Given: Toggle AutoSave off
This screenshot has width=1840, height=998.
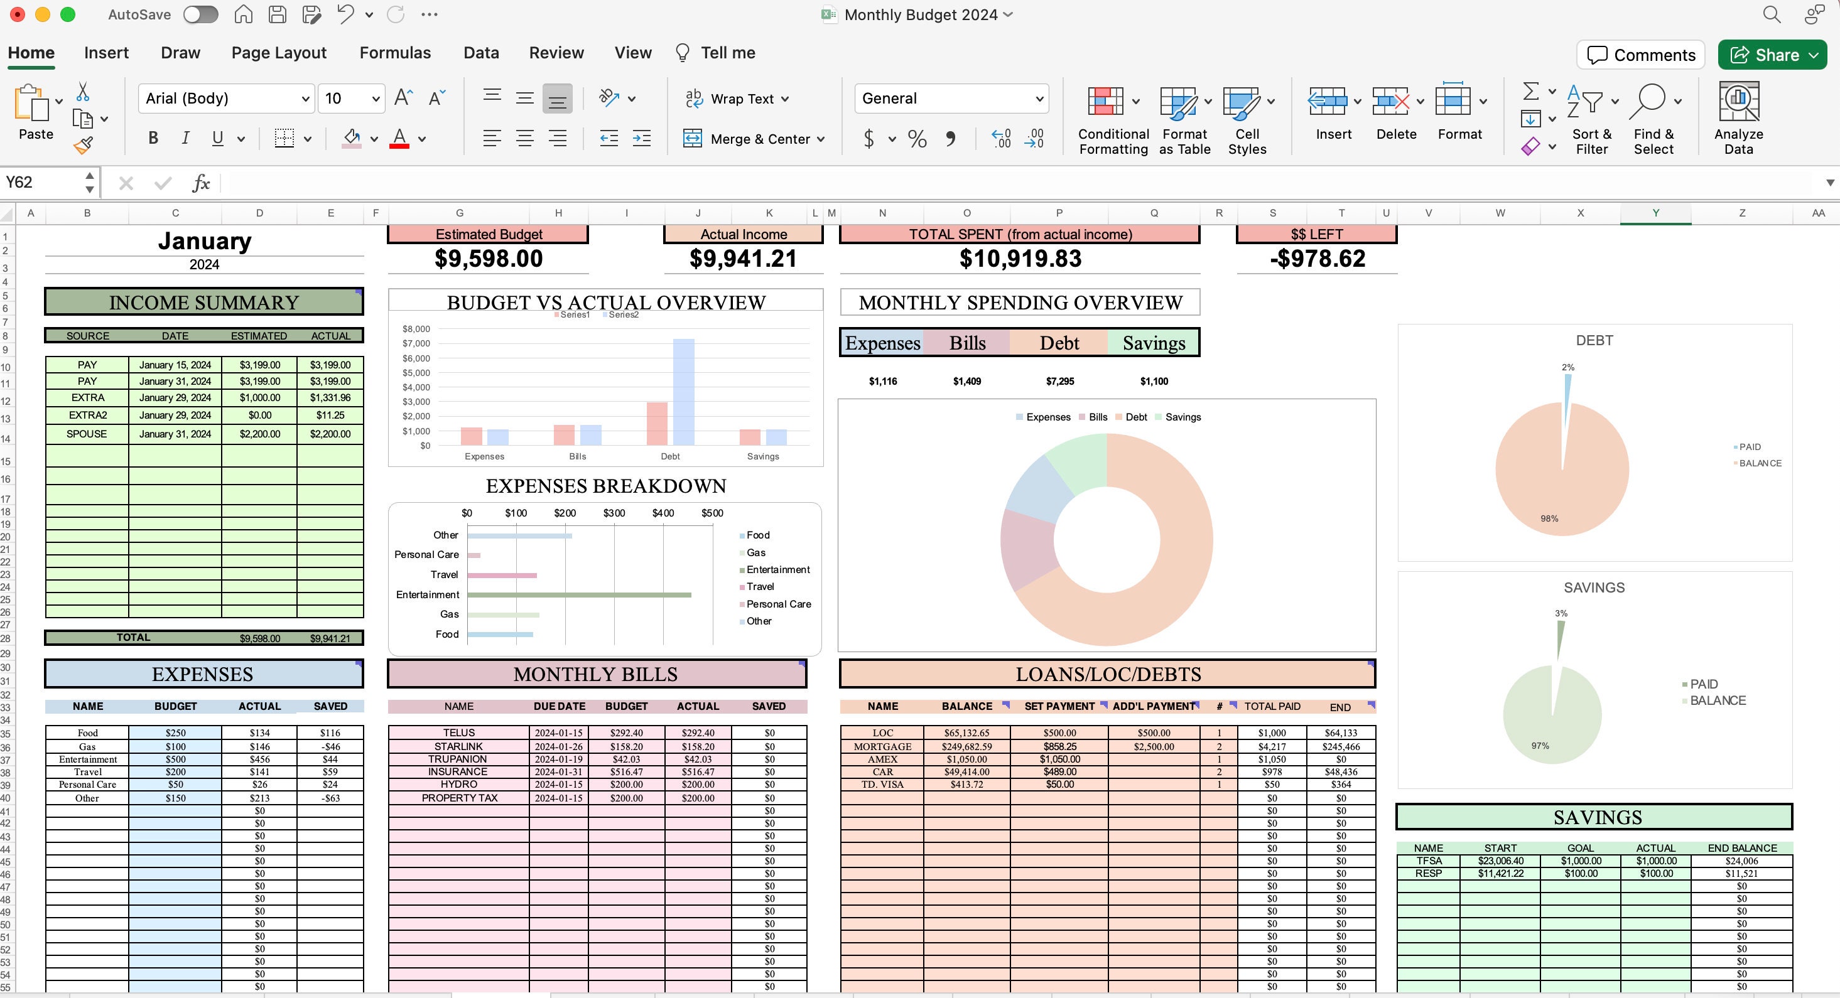Looking at the screenshot, I should [200, 14].
